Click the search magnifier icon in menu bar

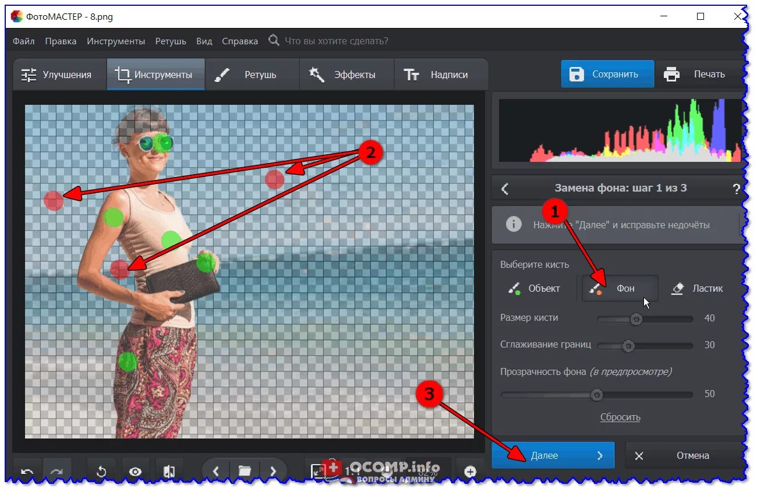click(274, 41)
